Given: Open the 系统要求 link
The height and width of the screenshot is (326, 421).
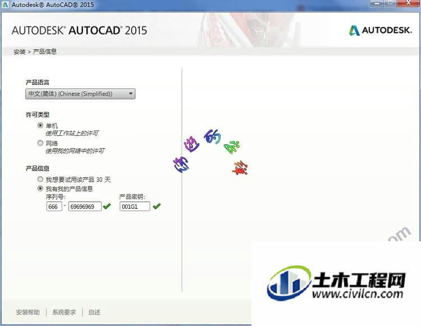Looking at the screenshot, I should tap(64, 313).
